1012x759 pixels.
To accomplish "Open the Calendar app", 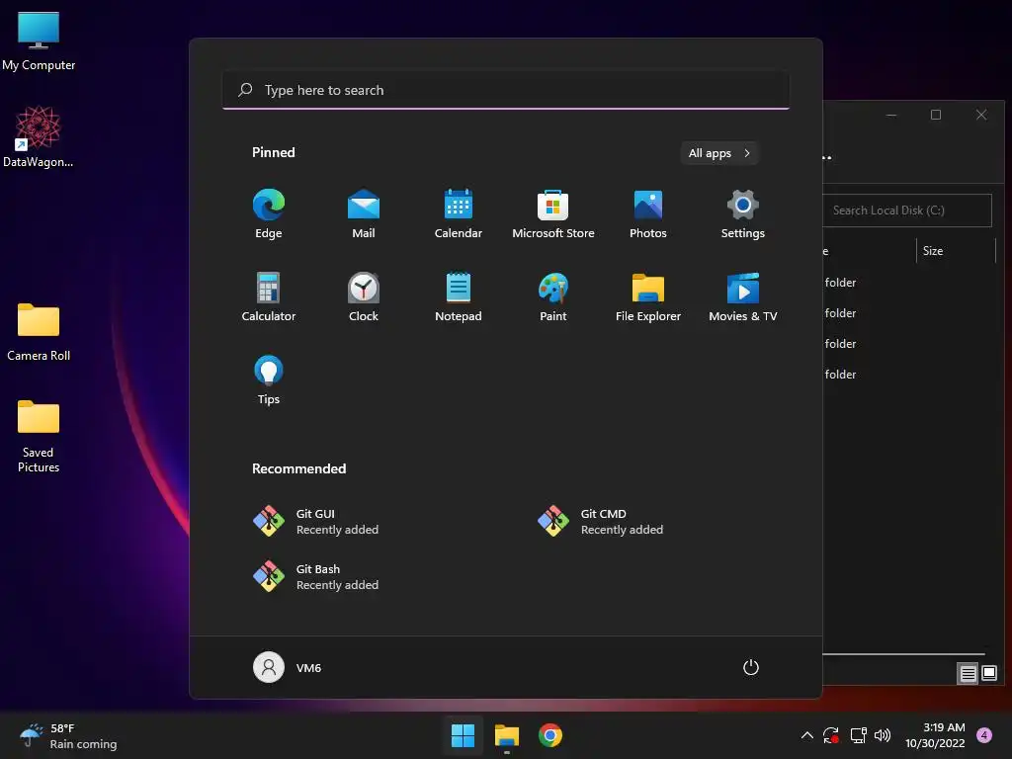I will (459, 213).
